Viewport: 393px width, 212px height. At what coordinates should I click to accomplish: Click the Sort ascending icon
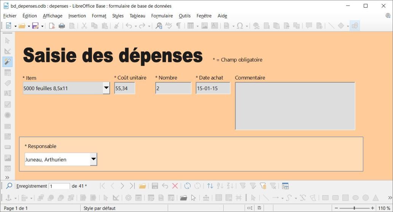click(x=220, y=186)
